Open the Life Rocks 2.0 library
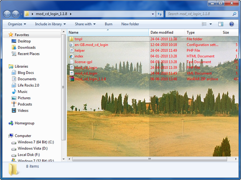Image resolution: width=241 pixels, height=180 pixels. 28,85
